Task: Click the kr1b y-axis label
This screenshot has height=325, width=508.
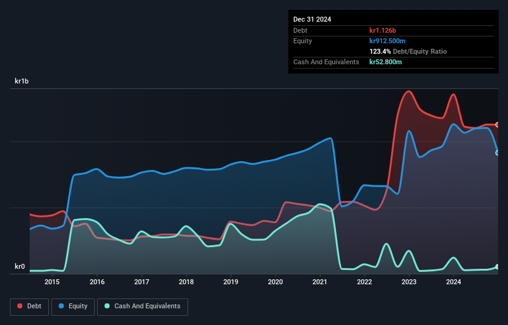Action: [x=22, y=81]
